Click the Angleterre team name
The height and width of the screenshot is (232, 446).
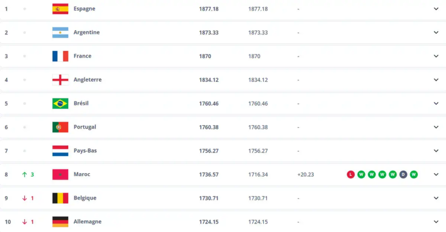[x=88, y=80]
